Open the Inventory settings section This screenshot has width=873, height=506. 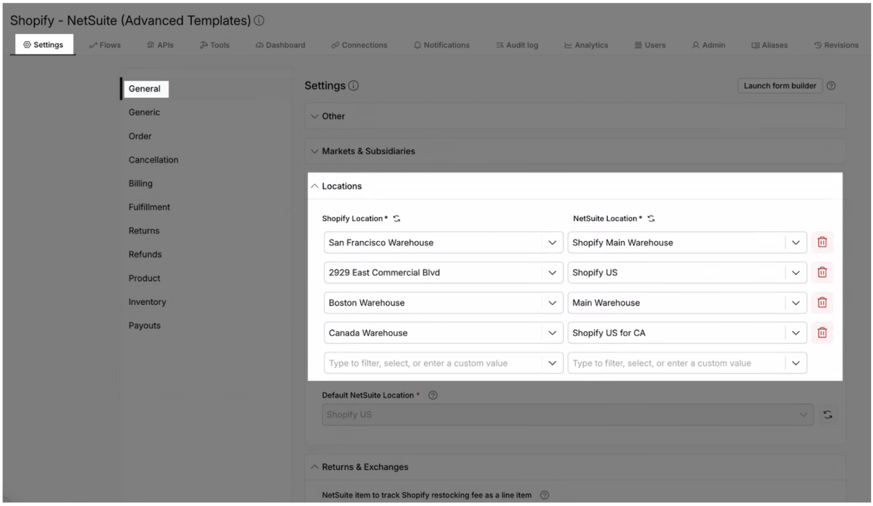147,302
